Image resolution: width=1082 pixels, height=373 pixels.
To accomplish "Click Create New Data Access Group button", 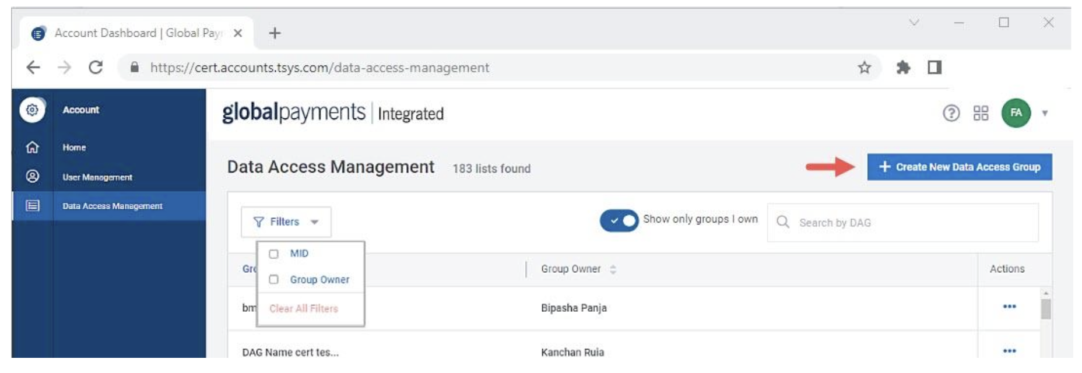I will pos(959,167).
